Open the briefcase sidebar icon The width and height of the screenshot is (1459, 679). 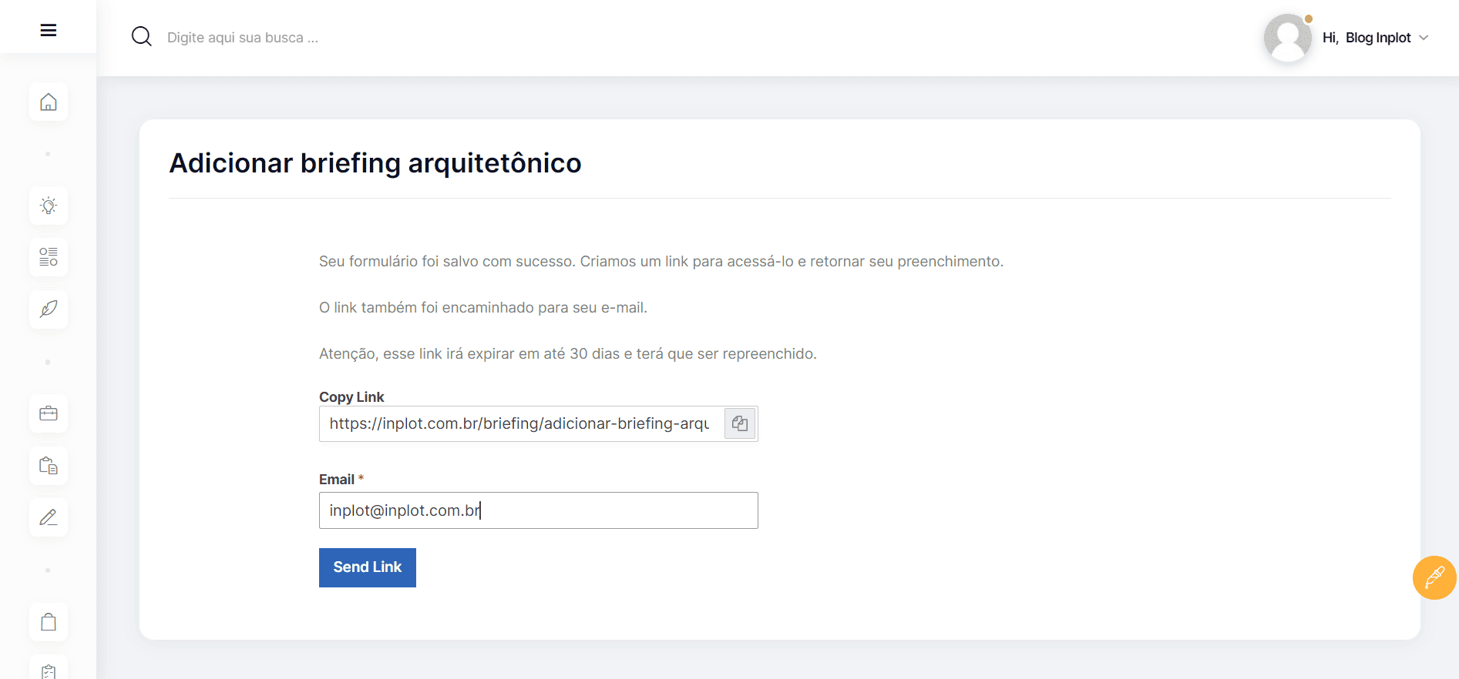point(49,413)
